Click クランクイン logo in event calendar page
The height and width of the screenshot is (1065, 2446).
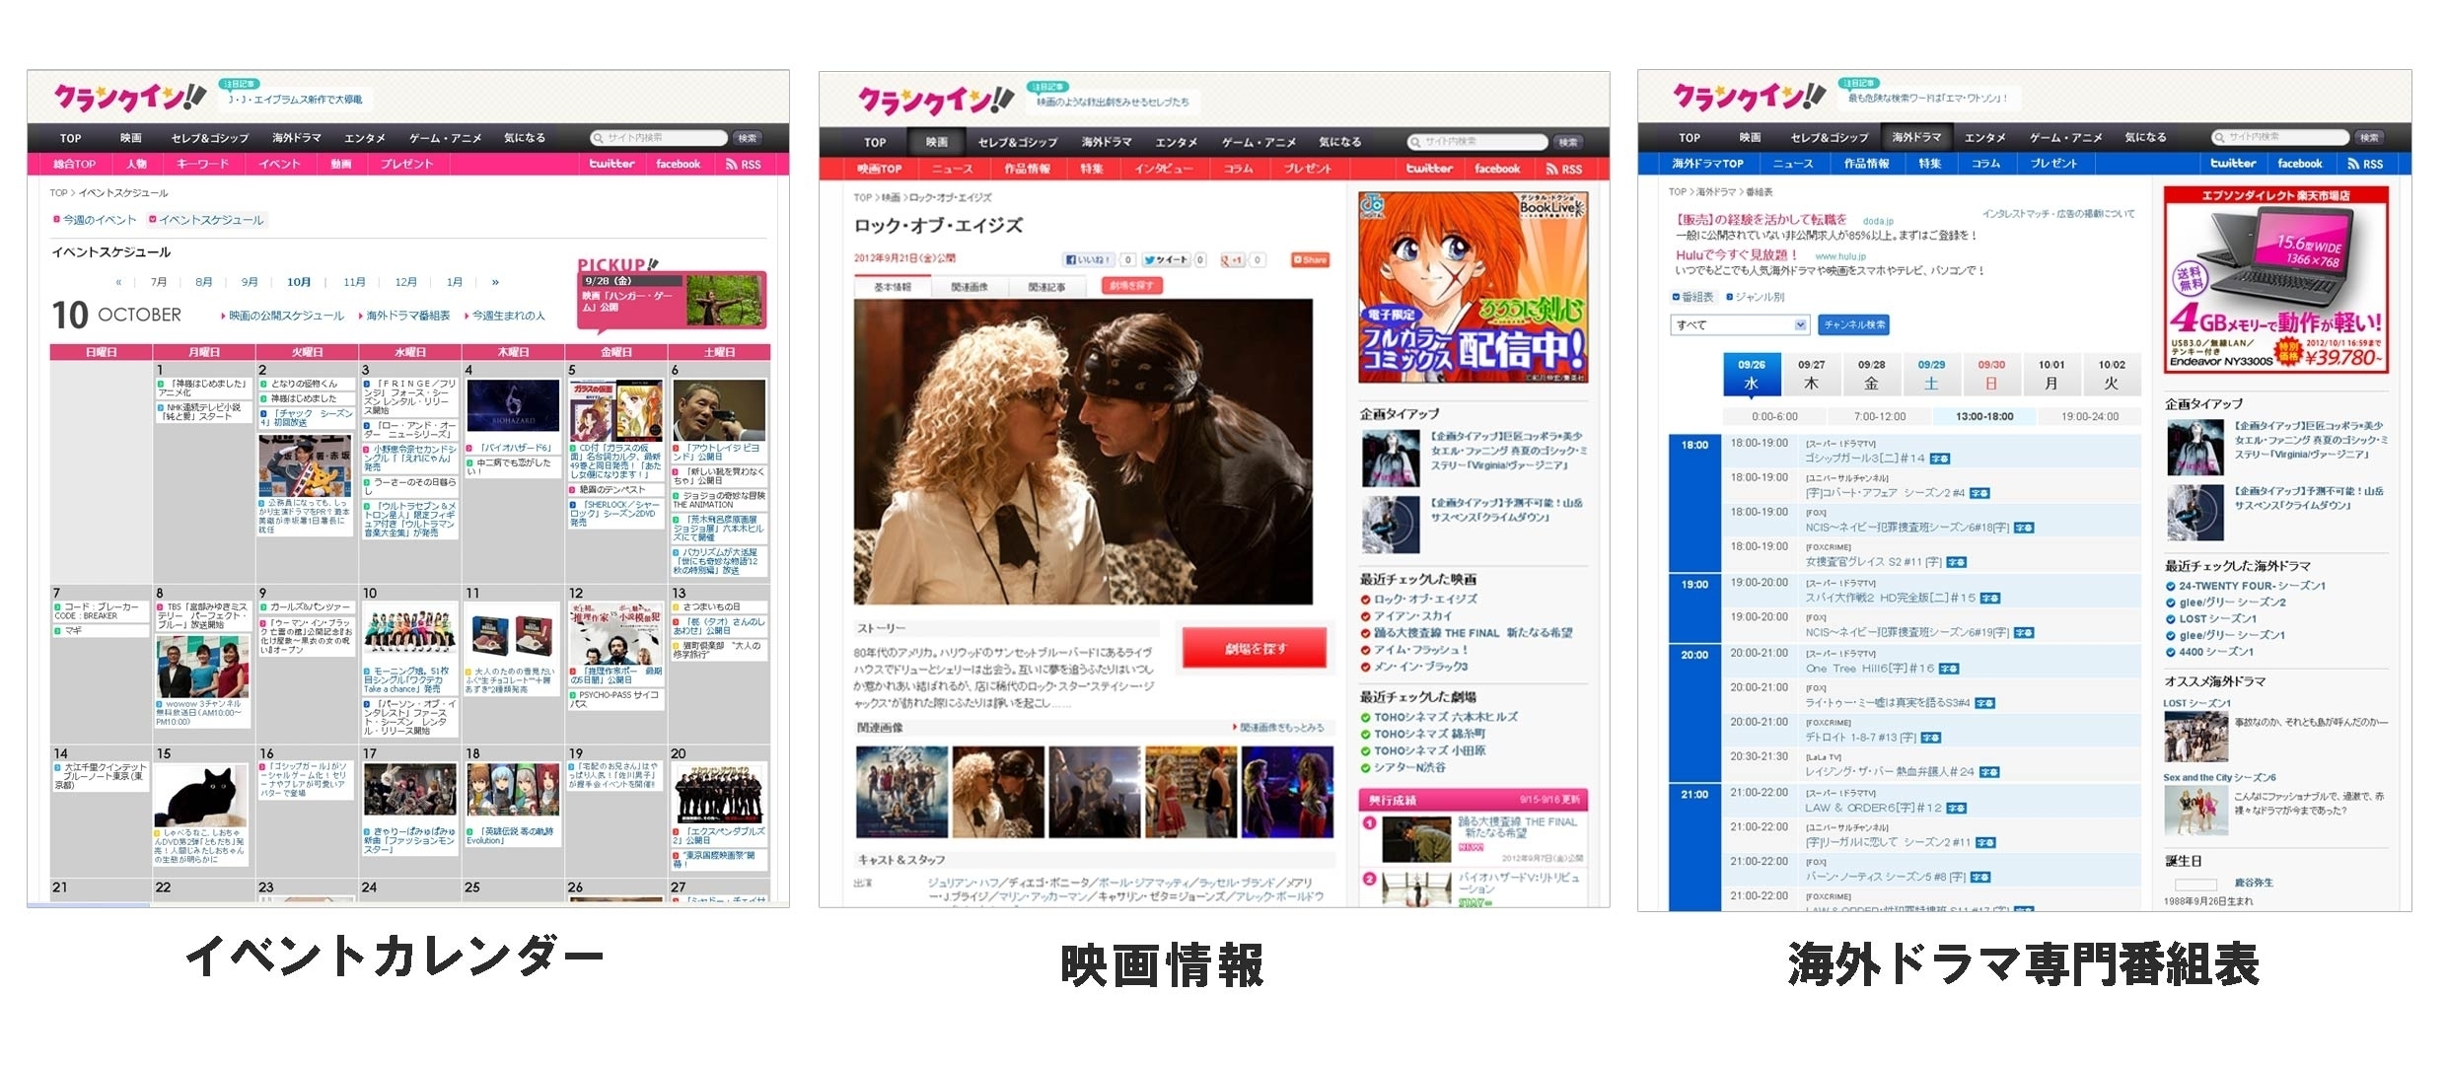point(130,97)
